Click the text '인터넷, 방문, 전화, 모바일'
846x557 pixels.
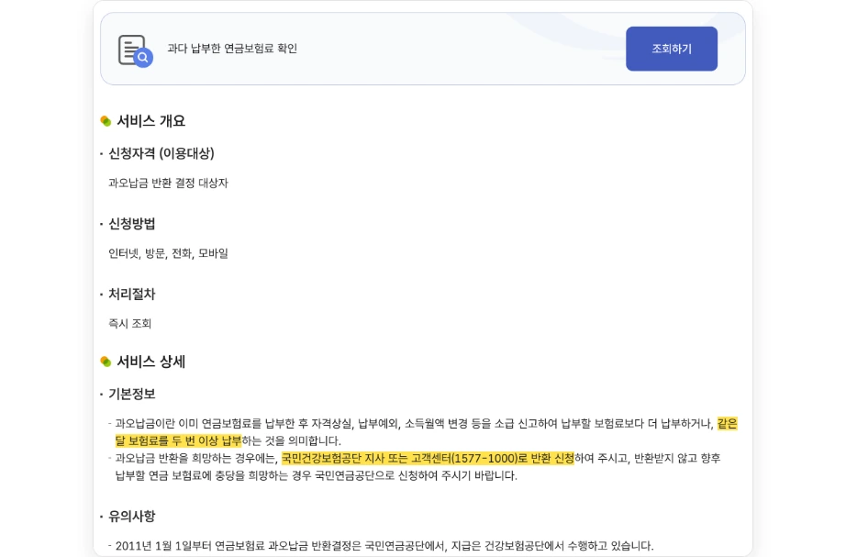click(x=168, y=253)
